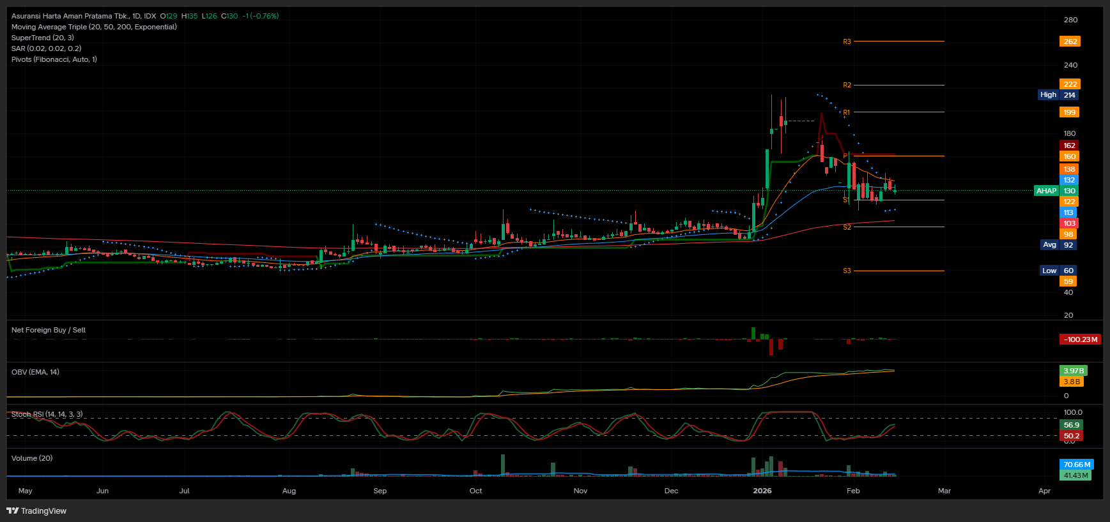Click the 2026 marker on time axis
The height and width of the screenshot is (522, 1110).
coord(762,491)
